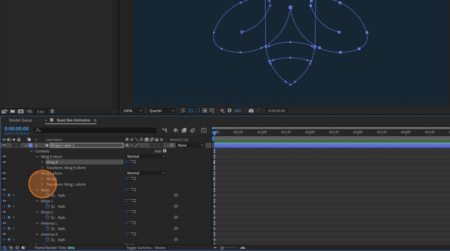Toggle Hide Shy Layers timeline switch

[175, 131]
